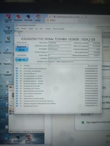This screenshot has width=110, height=146.
Task: Select the Критическое предупреждение attribute text
Action: [x=35, y=68]
